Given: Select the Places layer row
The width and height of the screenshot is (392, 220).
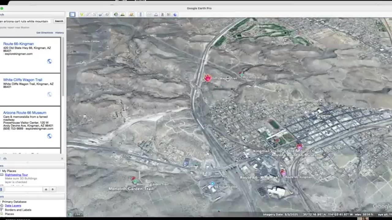Looking at the screenshot, I should (x=9, y=214).
